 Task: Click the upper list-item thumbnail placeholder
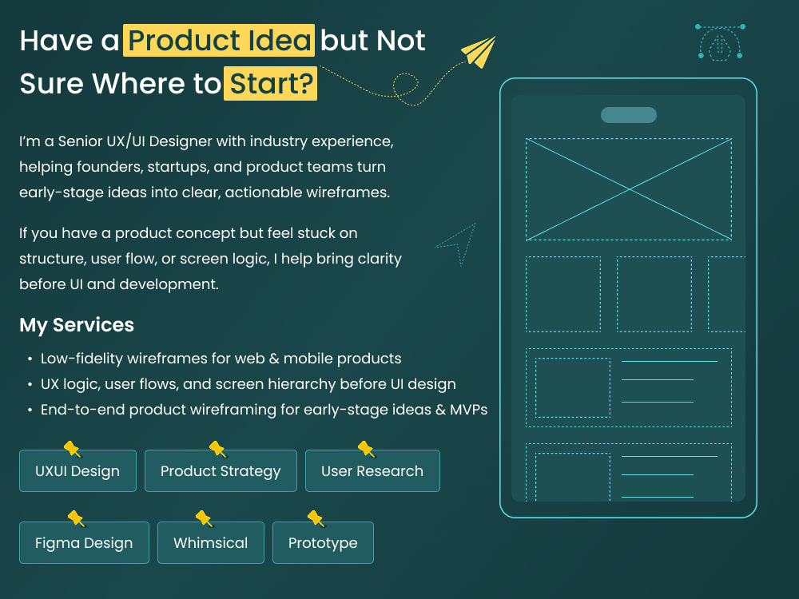573,387
